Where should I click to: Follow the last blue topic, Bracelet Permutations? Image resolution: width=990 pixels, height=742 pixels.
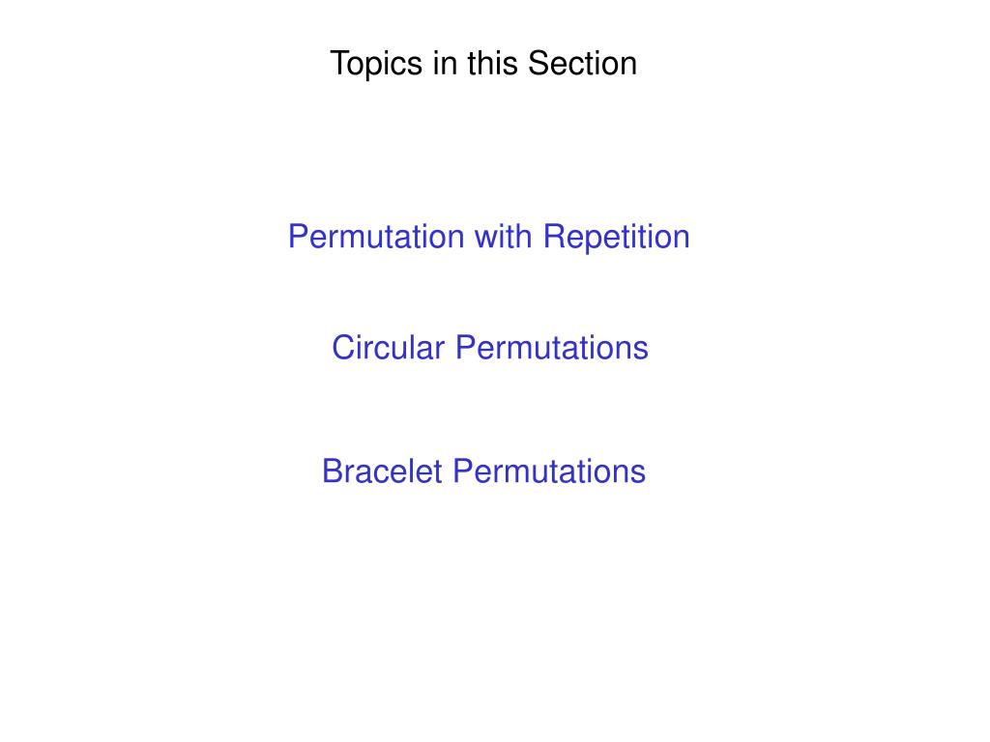(x=483, y=471)
